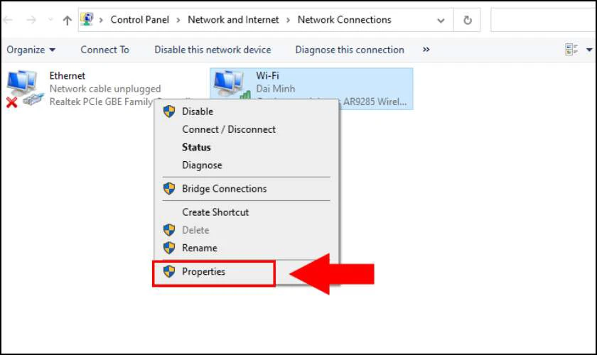Viewport: 597px width, 355px height.
Task: Click the Network Connections address bar icon
Action: 87,19
